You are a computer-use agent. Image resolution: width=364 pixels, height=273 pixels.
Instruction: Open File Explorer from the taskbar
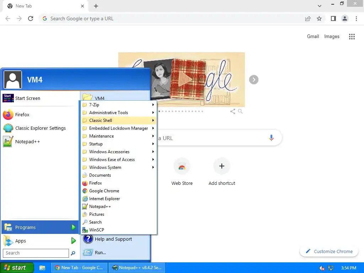(x=42, y=268)
